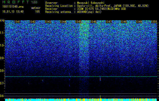Viewport: 159px width, 101px height.
Task: Click the Receiving antenna label
Action: point(58,12)
